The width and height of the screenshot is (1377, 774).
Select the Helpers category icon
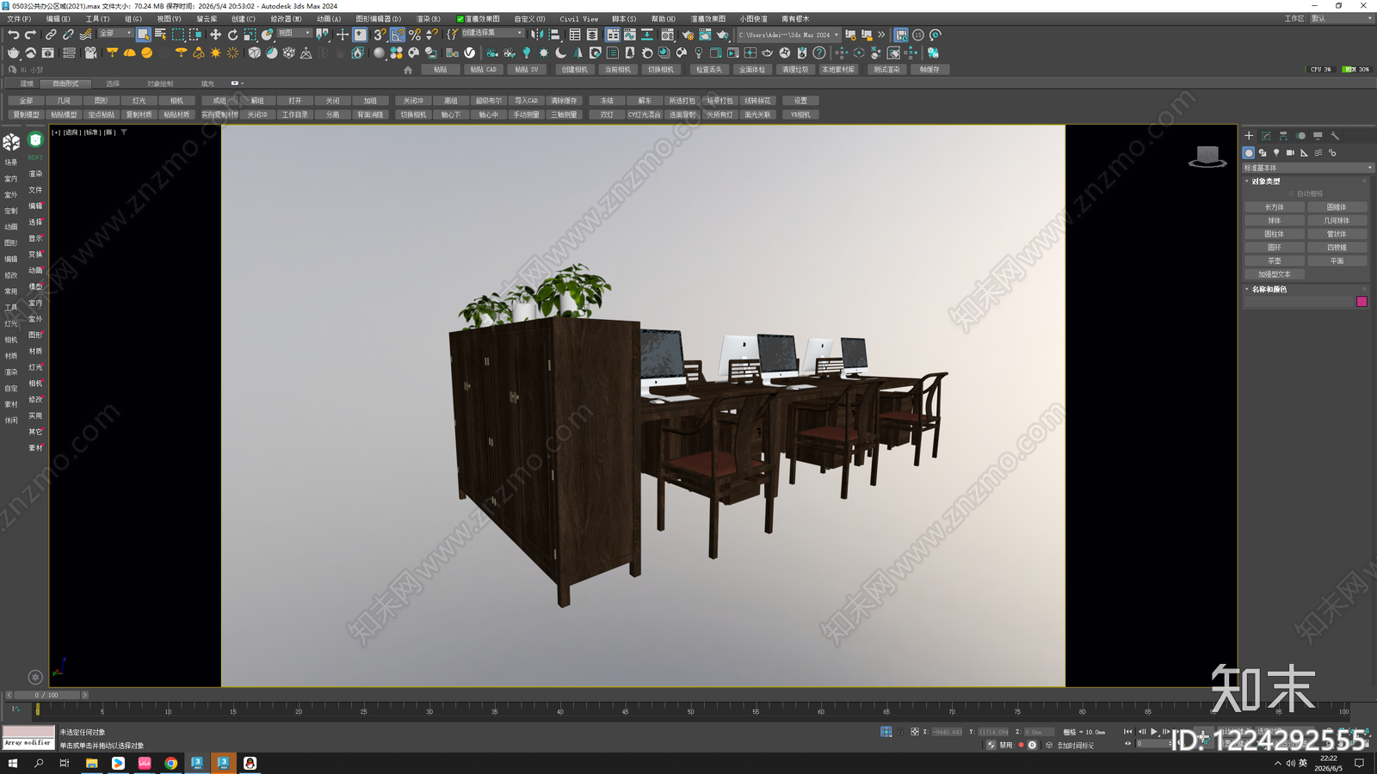click(1304, 152)
